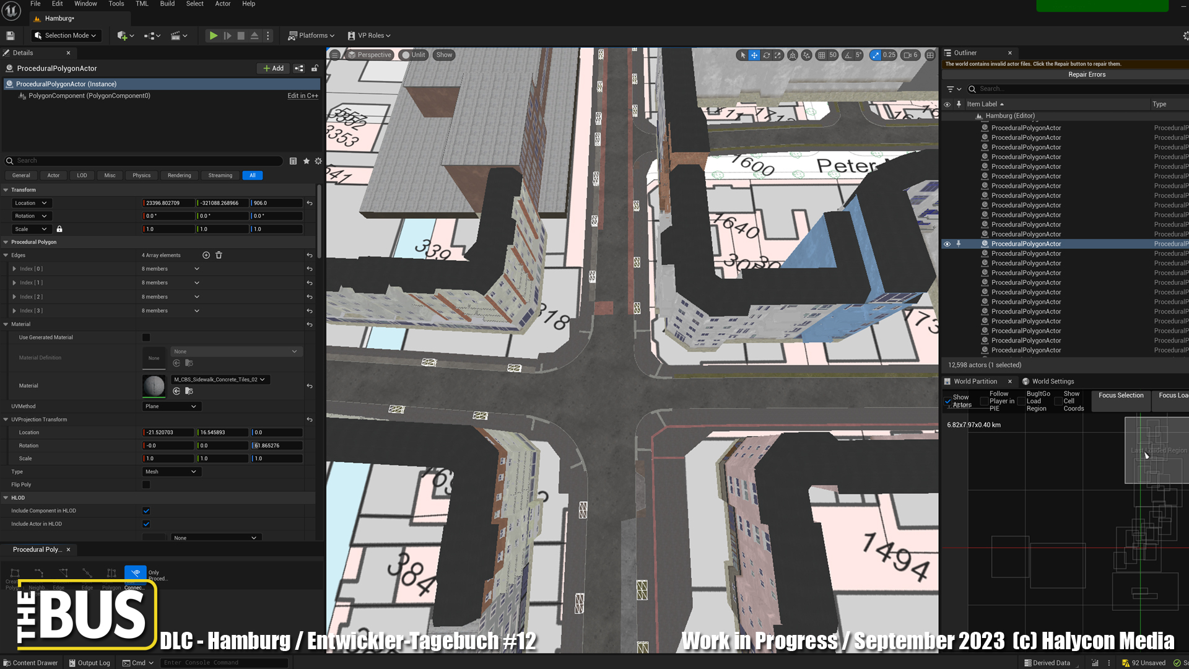Open the Selection Mode dropdown
The width and height of the screenshot is (1189, 669).
[x=66, y=36]
